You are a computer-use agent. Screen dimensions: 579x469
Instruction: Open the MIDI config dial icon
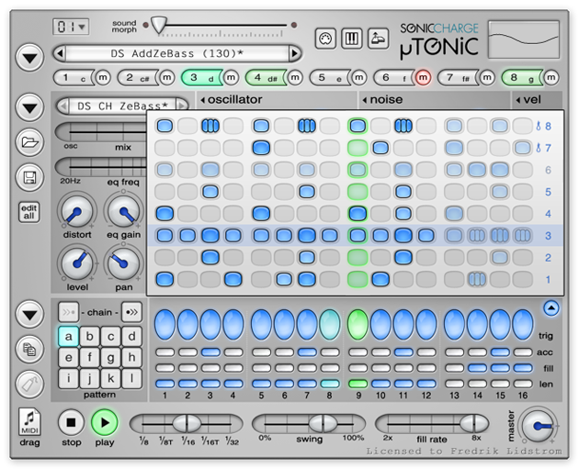point(325,39)
